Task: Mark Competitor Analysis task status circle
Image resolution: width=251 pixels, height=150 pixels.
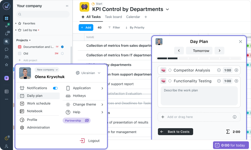Action: coord(170,70)
